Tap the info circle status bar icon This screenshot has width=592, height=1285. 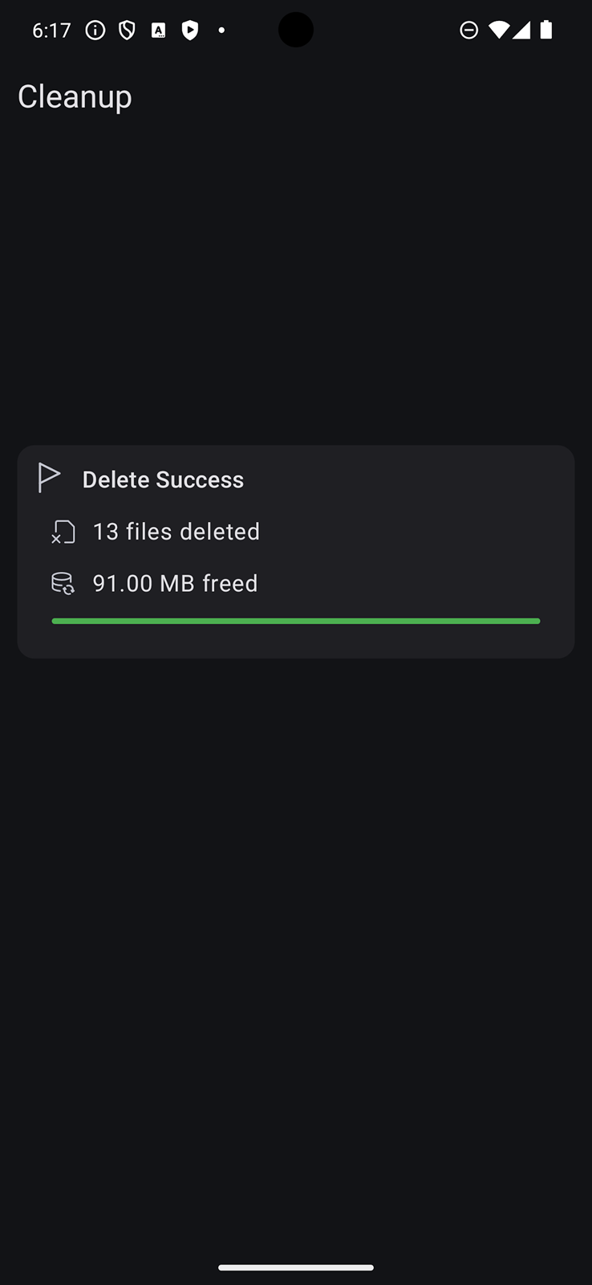(x=95, y=31)
